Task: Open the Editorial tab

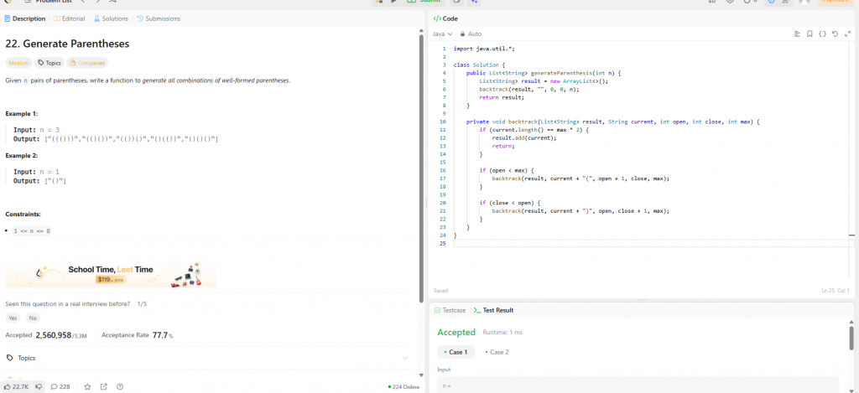Action: point(70,18)
